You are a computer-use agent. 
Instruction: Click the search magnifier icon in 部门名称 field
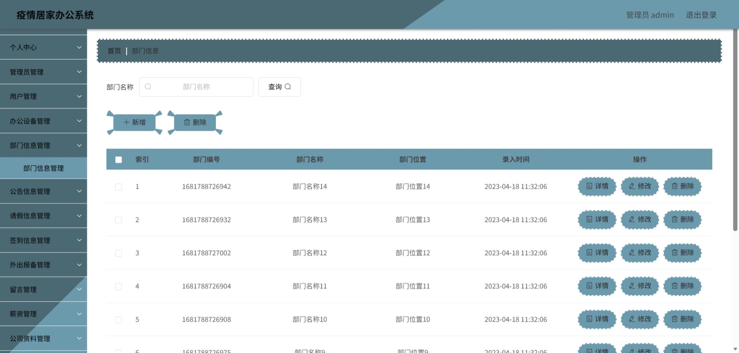148,87
